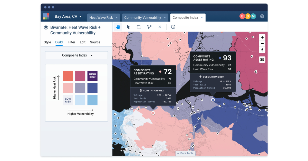This screenshot has width=308, height=161.
Task: Open the map info panel
Action: [x=173, y=27]
